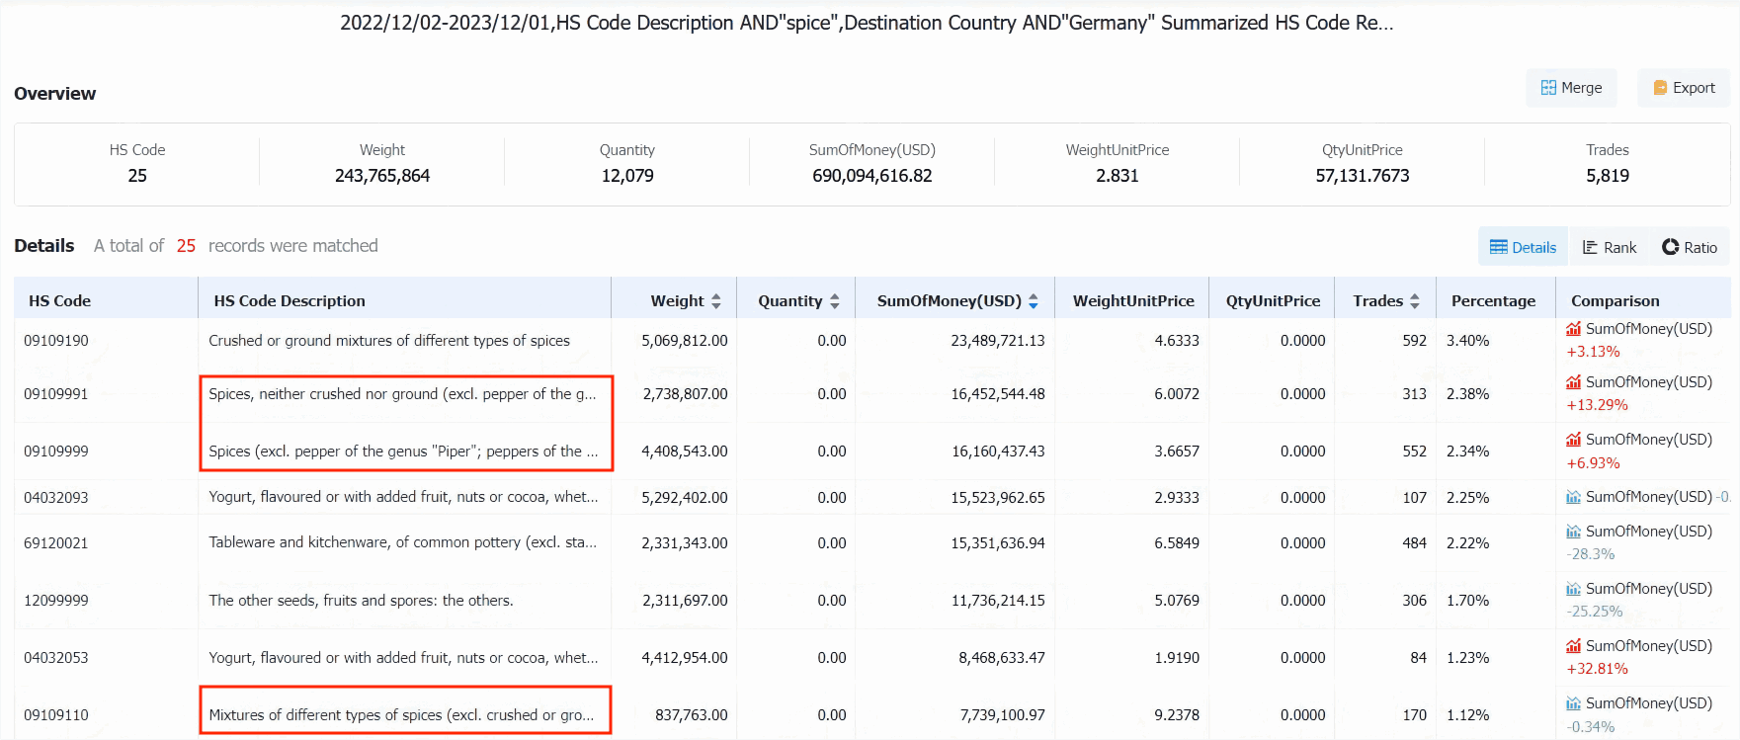This screenshot has height=740, width=1740.
Task: Click comparison chart icon for 04032093
Action: (x=1574, y=497)
